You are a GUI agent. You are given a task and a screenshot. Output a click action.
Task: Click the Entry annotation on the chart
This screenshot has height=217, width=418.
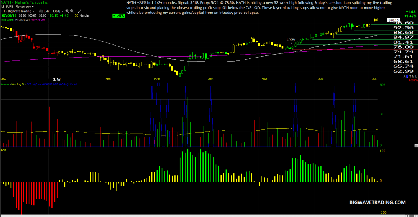tap(291, 39)
